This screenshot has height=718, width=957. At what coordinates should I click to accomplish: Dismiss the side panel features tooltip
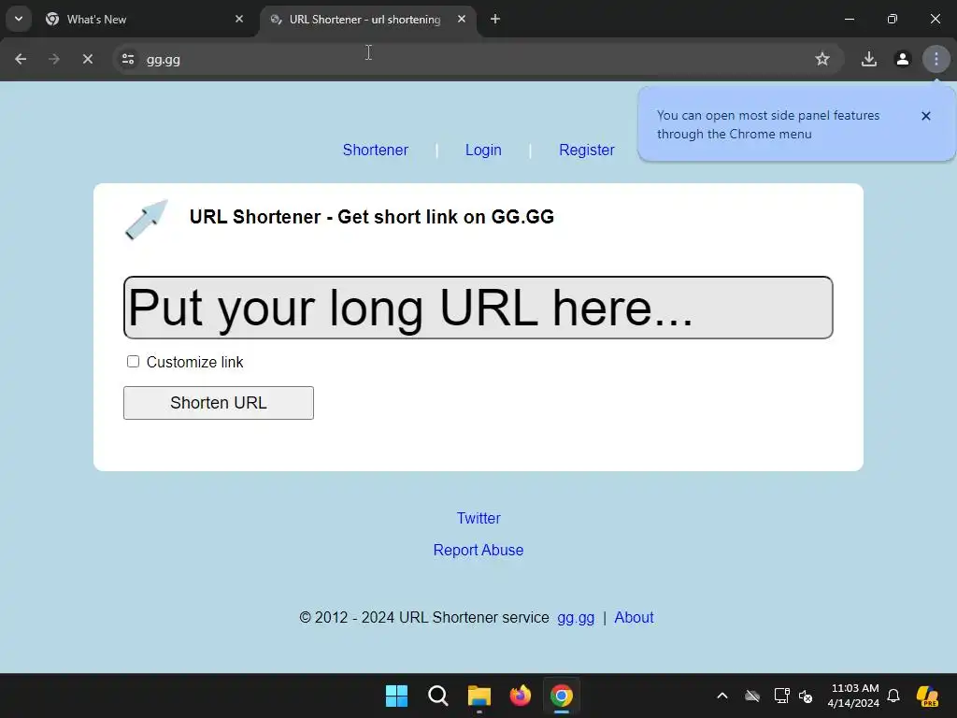926,116
